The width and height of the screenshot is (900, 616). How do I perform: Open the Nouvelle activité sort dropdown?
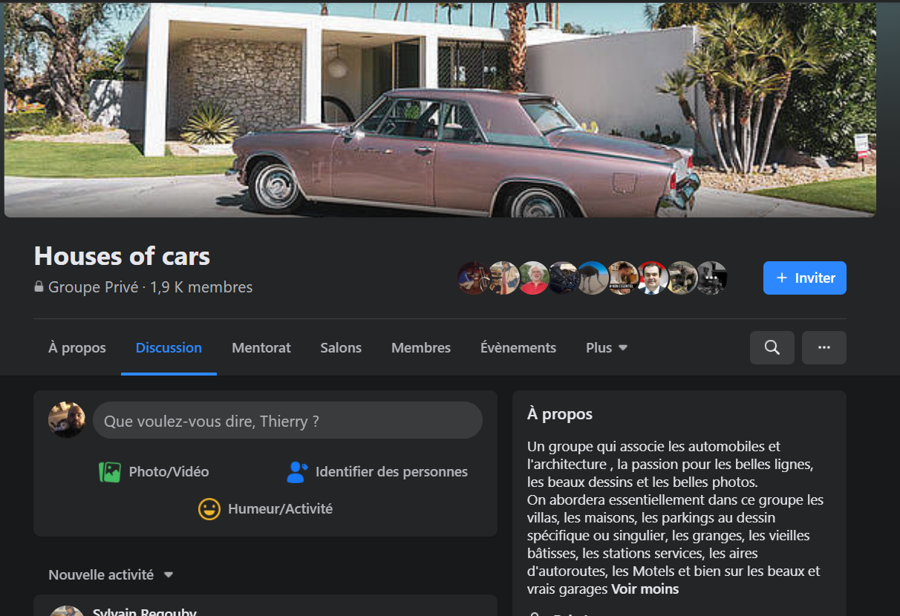(x=111, y=574)
